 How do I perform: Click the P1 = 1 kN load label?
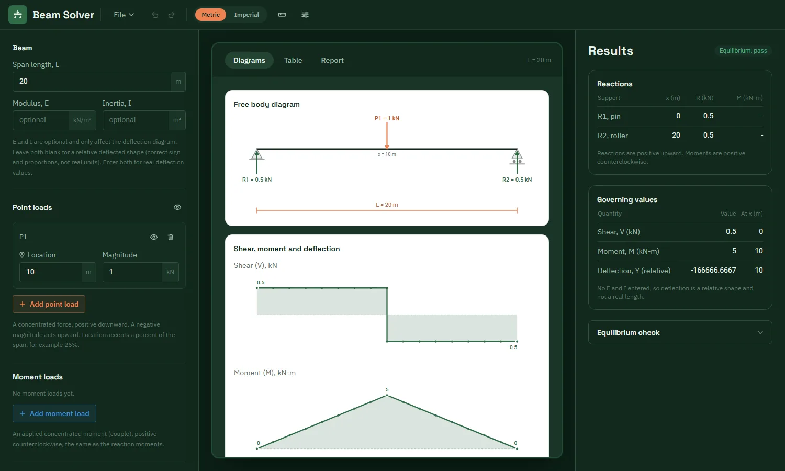tap(387, 118)
